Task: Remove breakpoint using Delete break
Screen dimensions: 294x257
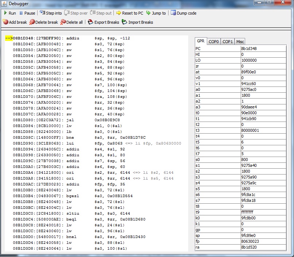Action: (x=32, y=22)
